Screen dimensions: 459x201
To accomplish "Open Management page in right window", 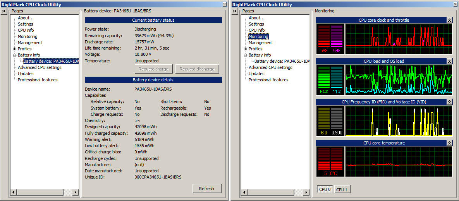I will (x=261, y=43).
